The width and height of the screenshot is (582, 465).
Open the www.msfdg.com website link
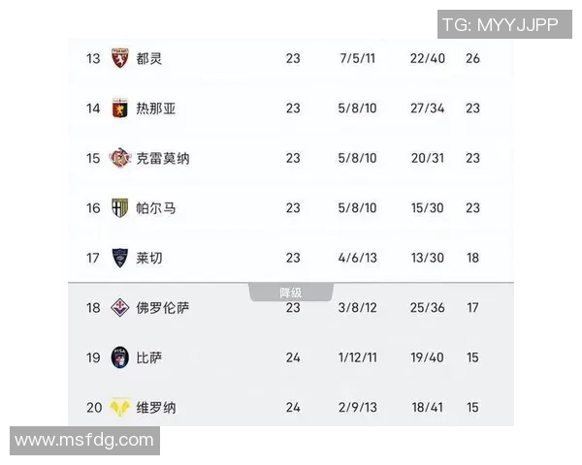[84, 441]
